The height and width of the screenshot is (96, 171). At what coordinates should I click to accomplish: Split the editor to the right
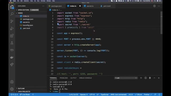pyautogui.click(x=154, y=6)
